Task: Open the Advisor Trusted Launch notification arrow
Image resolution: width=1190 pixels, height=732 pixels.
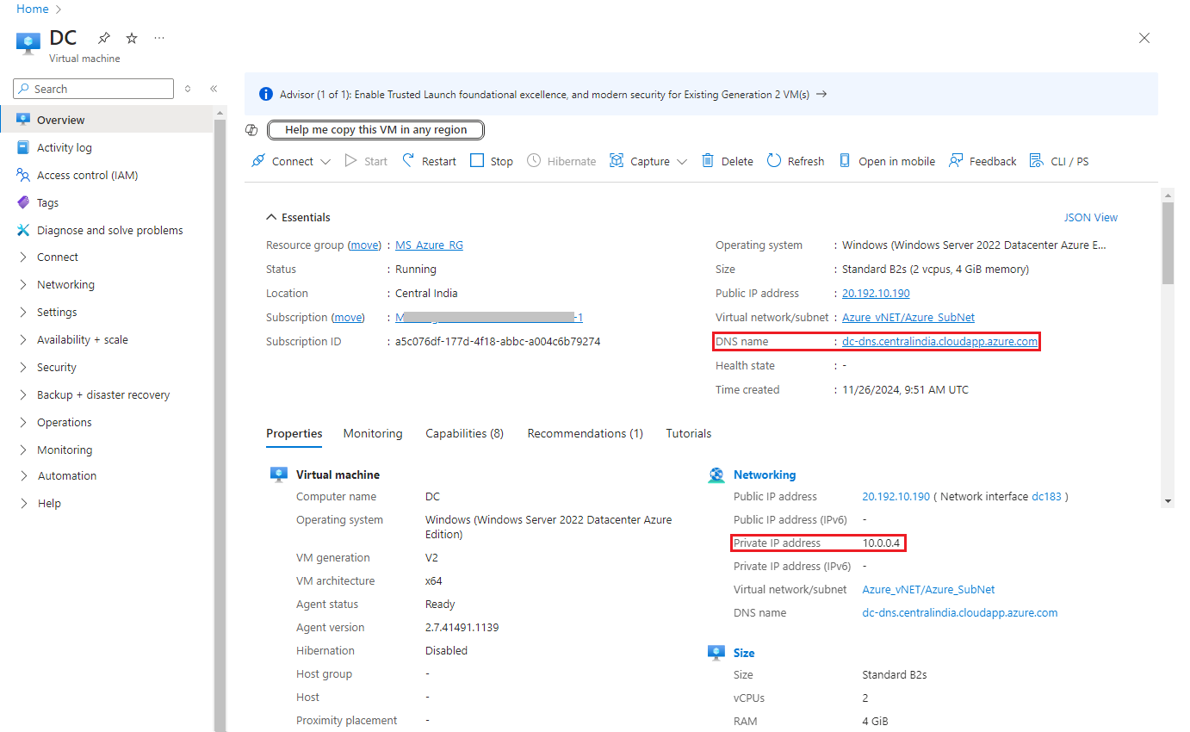Action: click(x=821, y=95)
